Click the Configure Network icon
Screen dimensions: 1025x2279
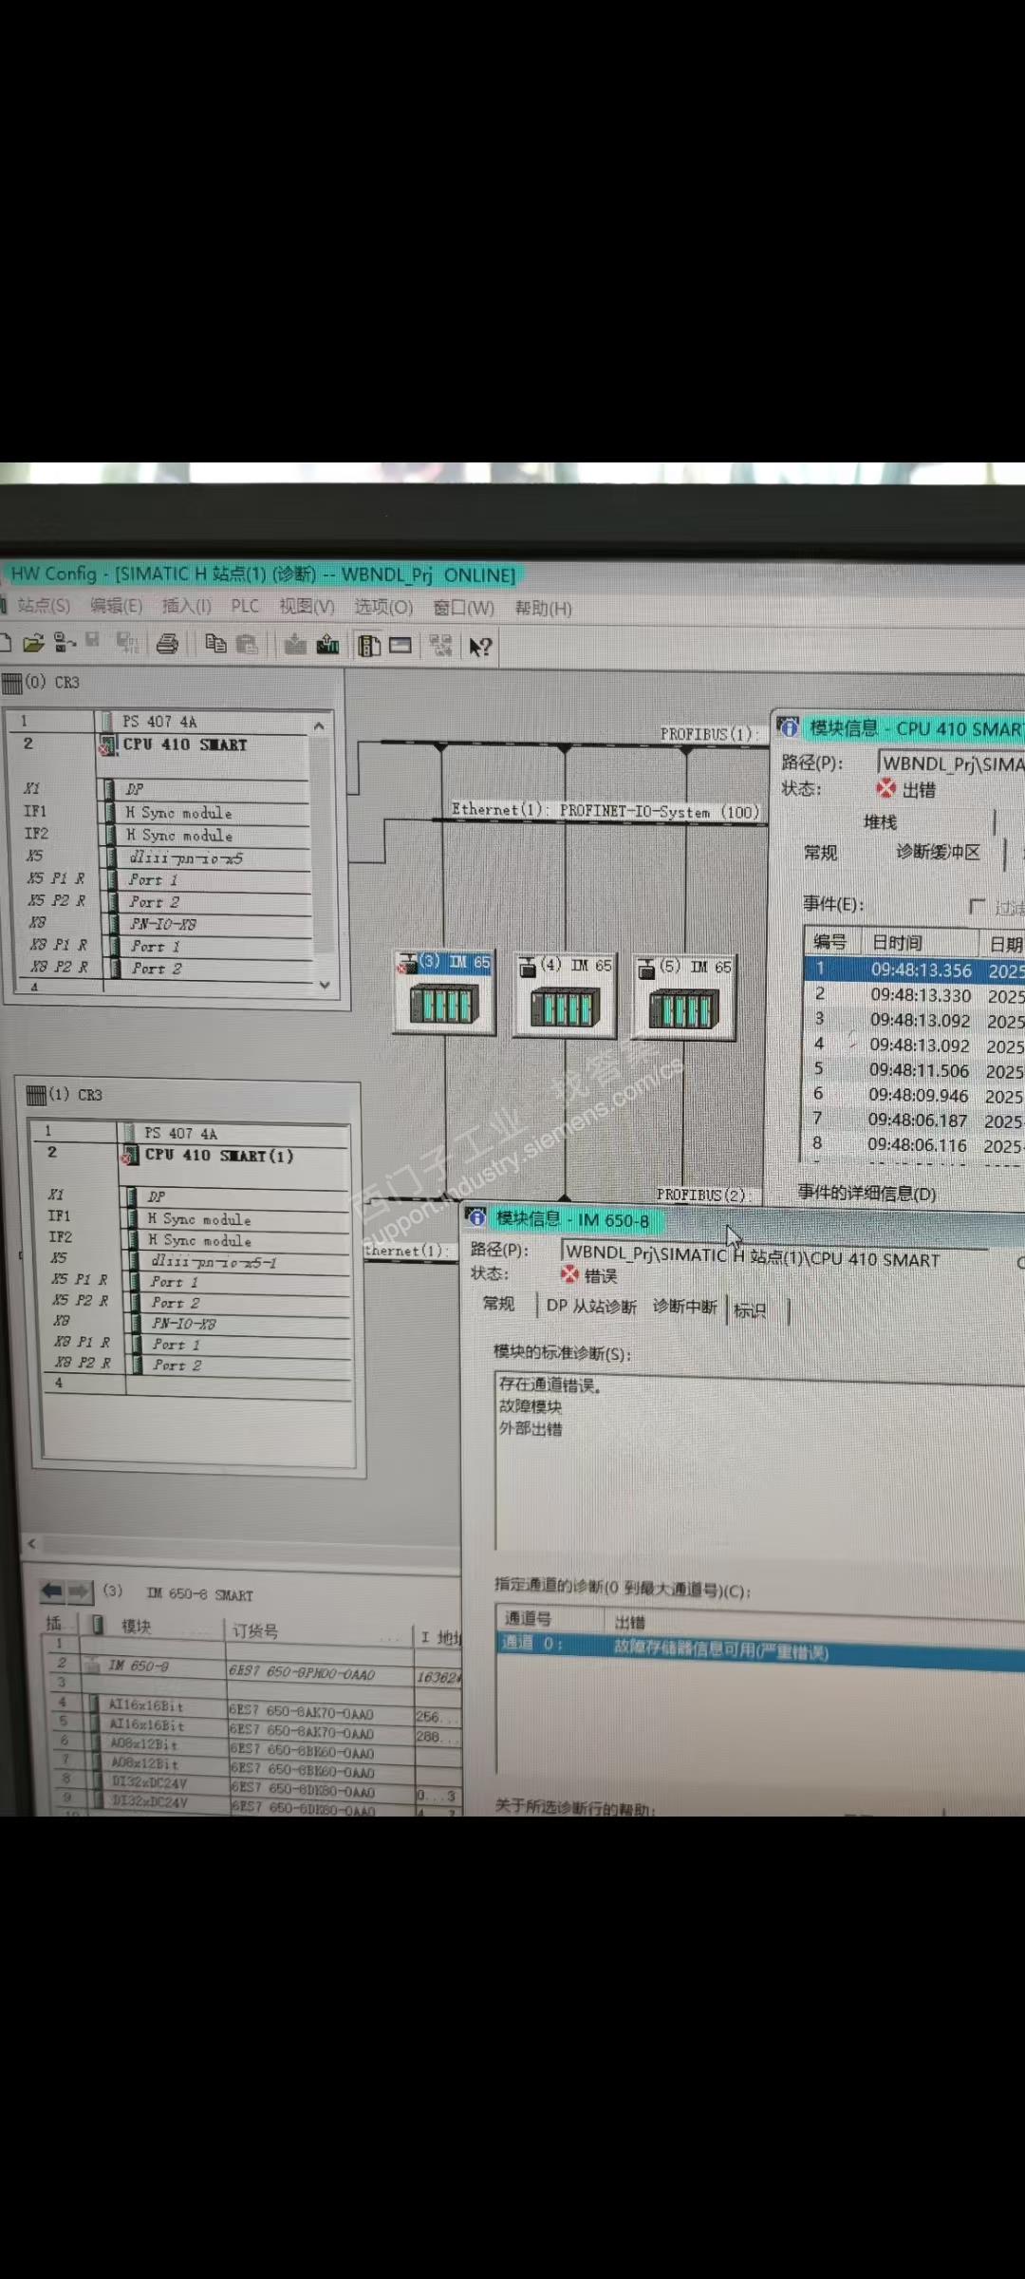pos(440,646)
